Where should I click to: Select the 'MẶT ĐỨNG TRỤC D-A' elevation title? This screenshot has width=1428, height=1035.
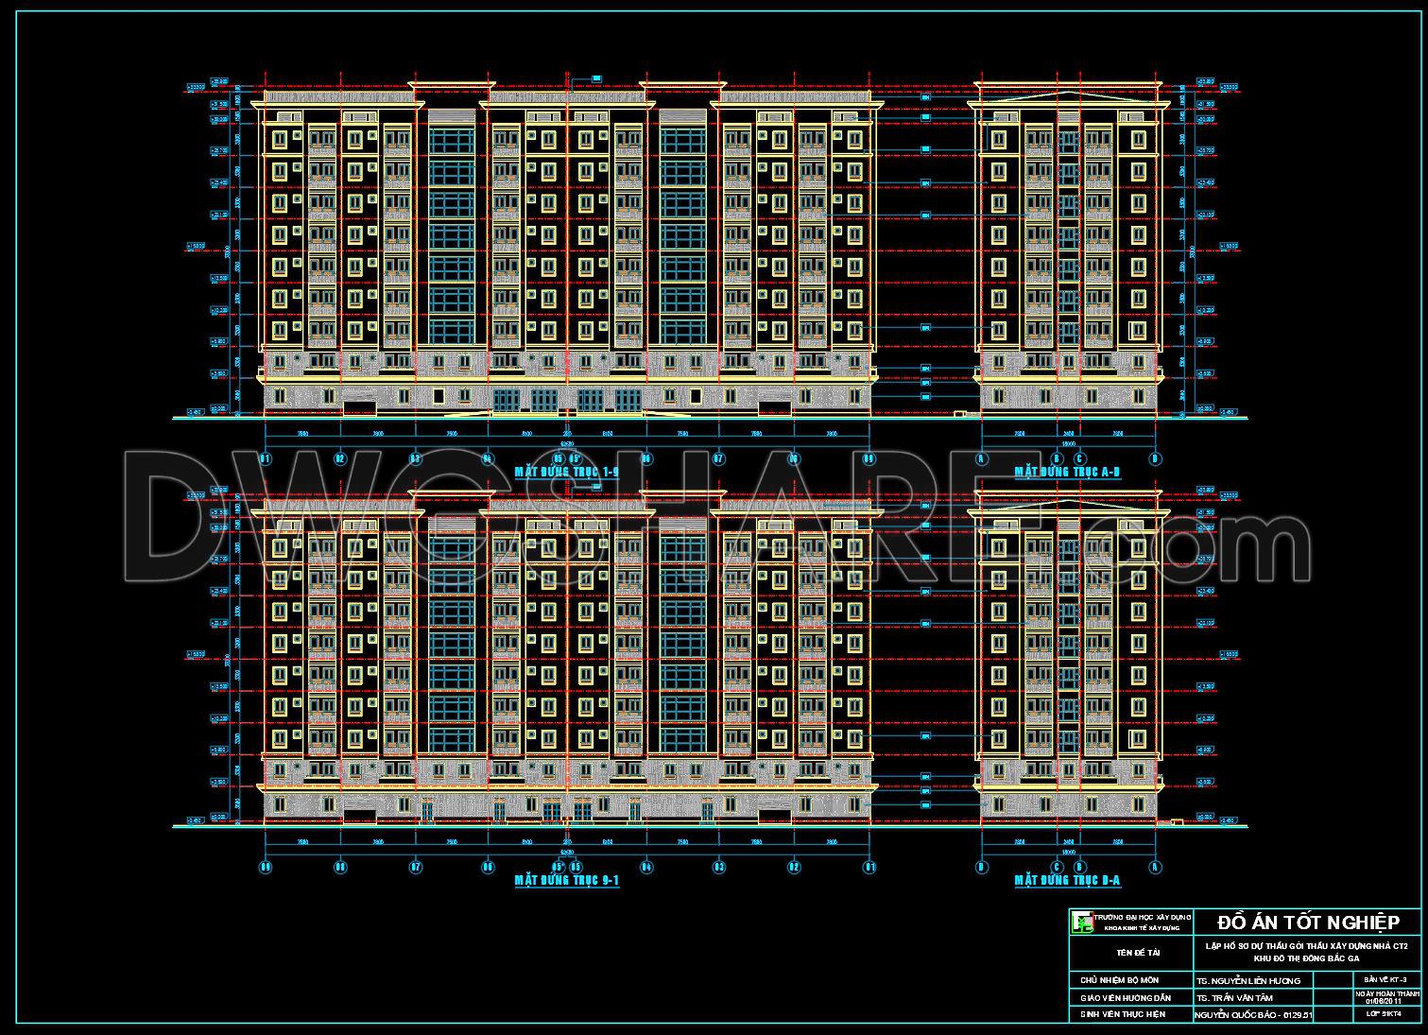(1067, 880)
